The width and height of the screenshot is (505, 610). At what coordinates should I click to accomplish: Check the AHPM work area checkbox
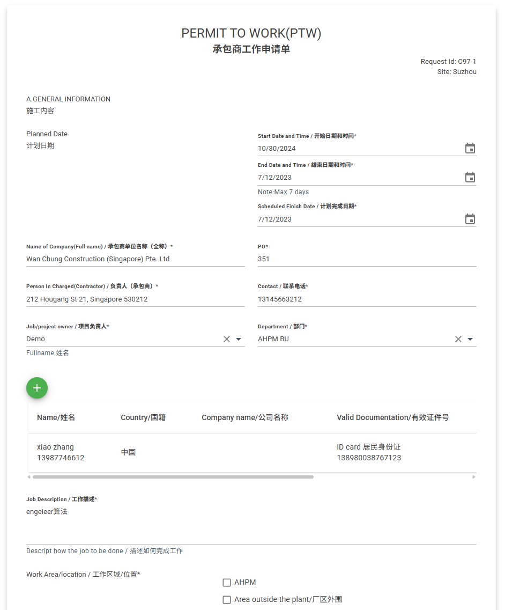point(227,583)
